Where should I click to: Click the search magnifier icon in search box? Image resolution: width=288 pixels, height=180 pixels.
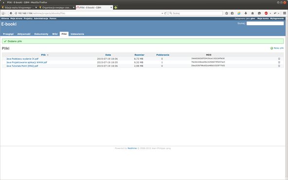click(171, 13)
